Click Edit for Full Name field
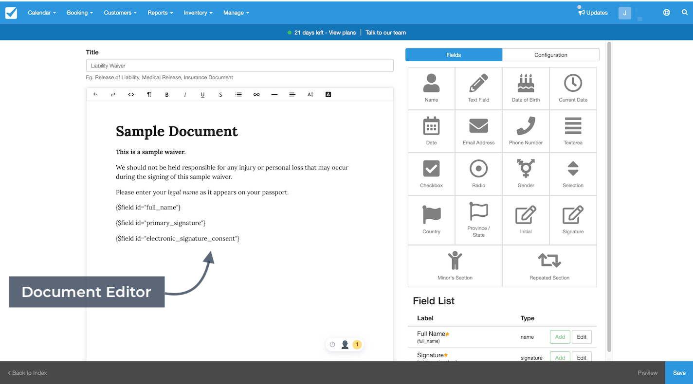693x384 pixels. [582, 337]
